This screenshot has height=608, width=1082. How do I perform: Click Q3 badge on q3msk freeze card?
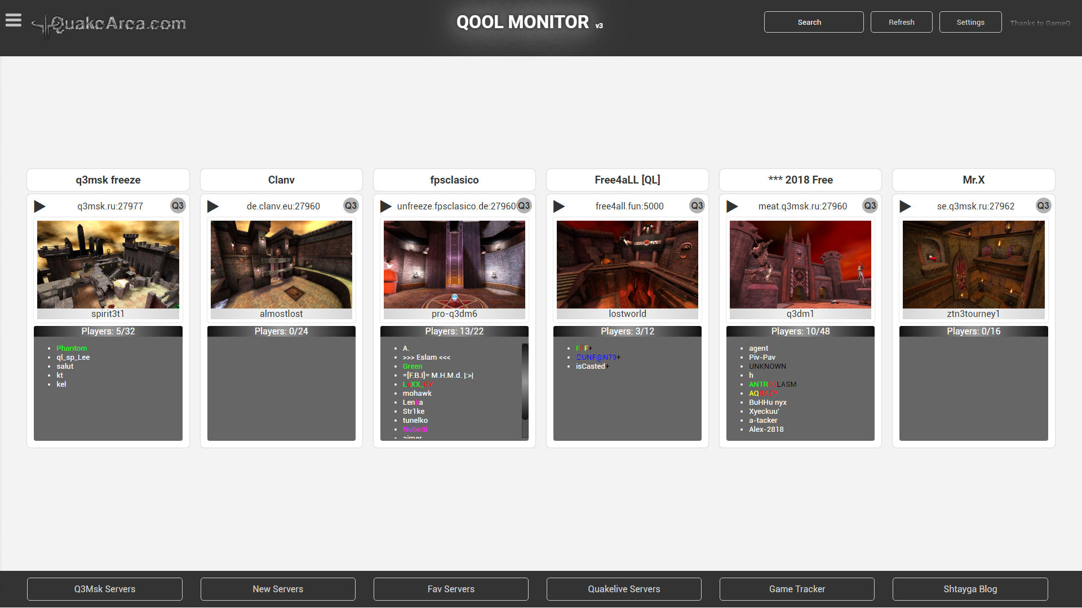tap(178, 205)
